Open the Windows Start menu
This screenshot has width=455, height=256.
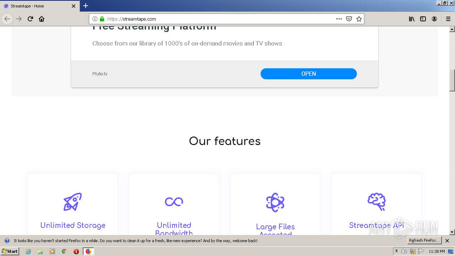click(10, 251)
